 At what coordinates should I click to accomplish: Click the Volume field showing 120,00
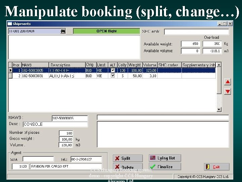tap(66, 145)
